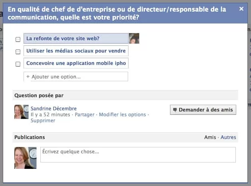Screen dimensions: 251x186
Task: Click the plus icon to add an option
Action: coord(28,76)
